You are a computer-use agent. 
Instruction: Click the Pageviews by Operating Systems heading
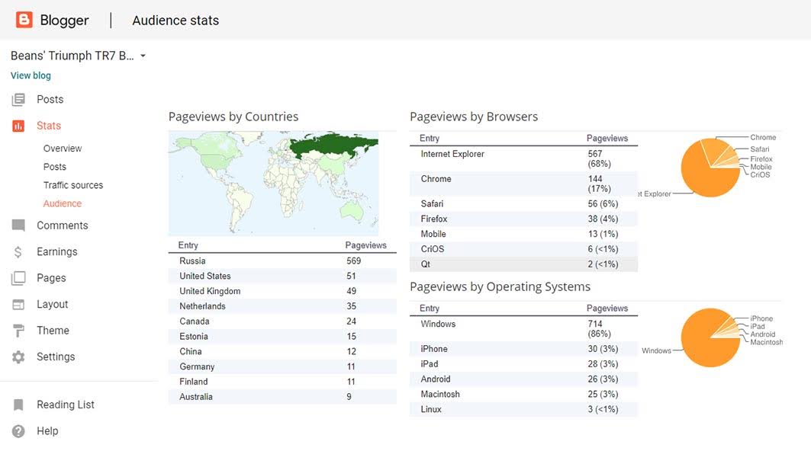point(500,286)
